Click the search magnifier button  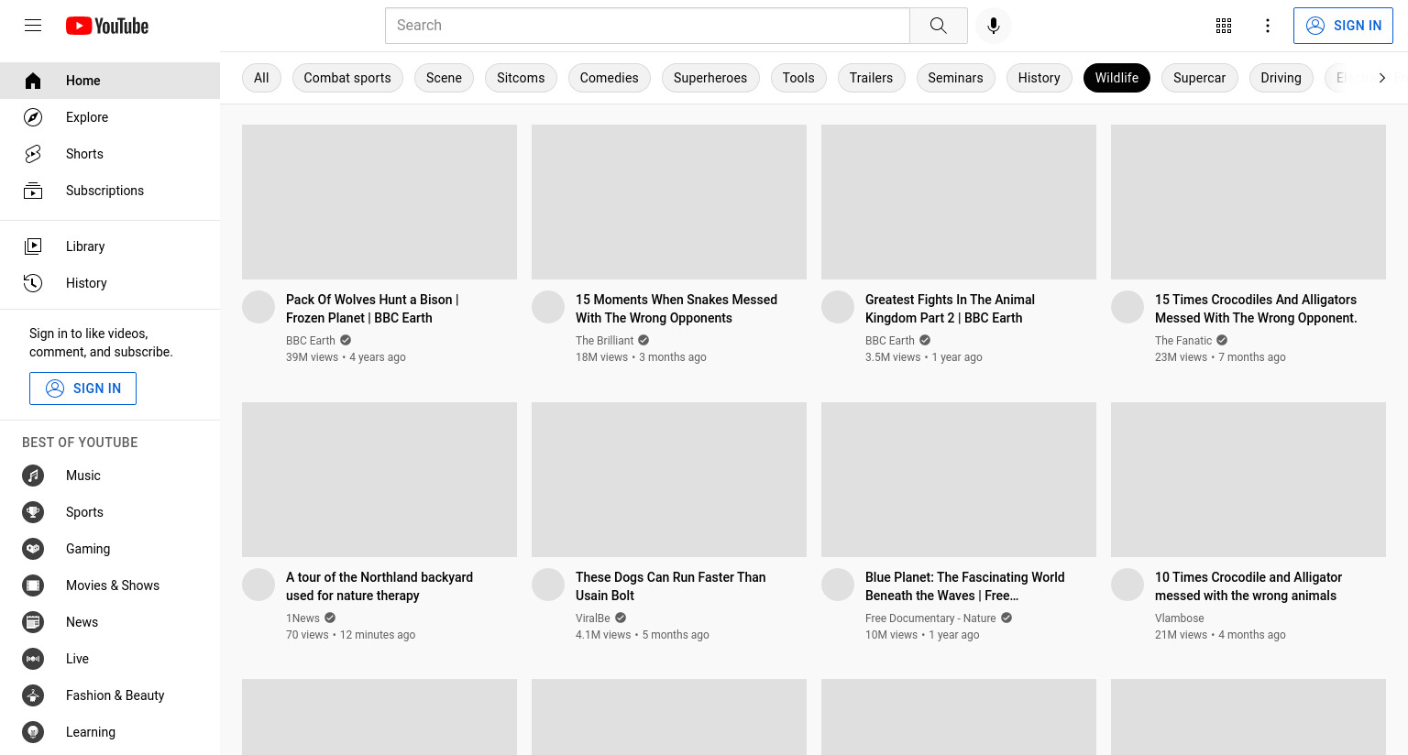(939, 26)
